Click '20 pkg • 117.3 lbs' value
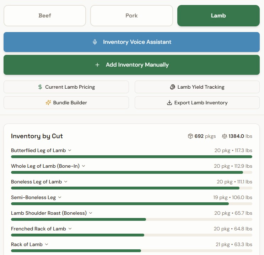Image resolution: width=264 pixels, height=255 pixels. pyautogui.click(x=233, y=150)
